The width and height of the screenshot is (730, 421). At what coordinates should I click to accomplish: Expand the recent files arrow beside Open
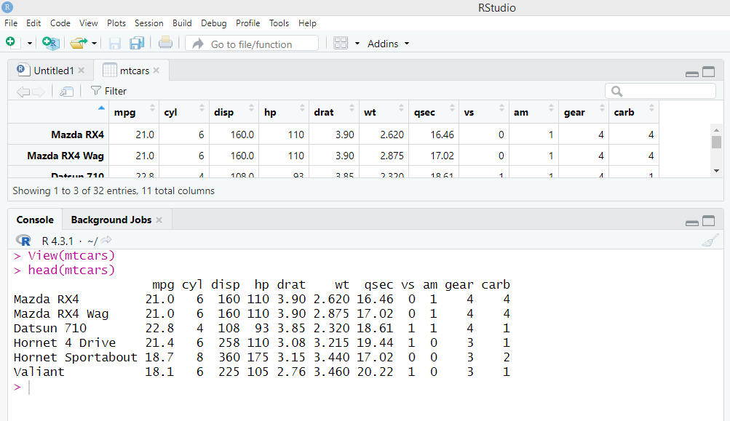coord(95,44)
